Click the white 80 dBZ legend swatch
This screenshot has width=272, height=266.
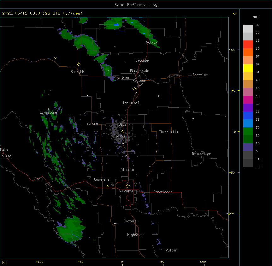tap(248, 28)
